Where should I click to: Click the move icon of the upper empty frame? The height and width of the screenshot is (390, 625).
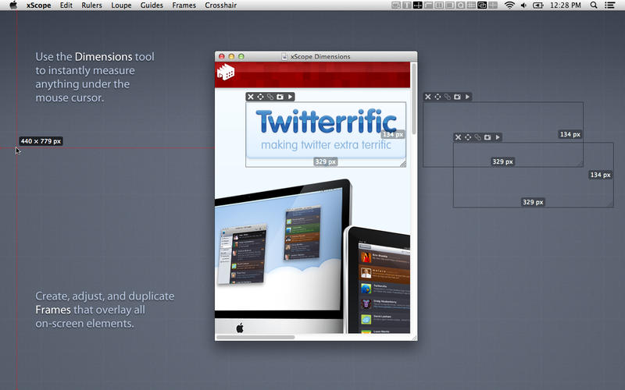click(x=437, y=97)
